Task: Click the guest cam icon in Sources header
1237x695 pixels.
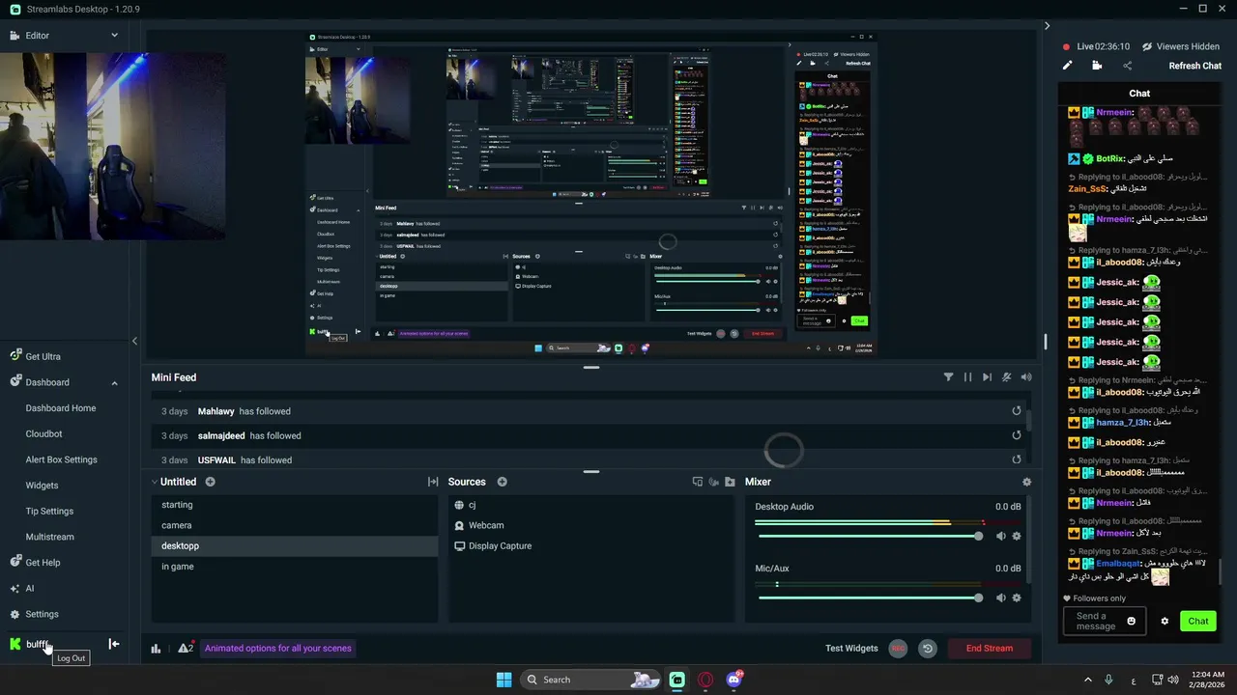Action: click(x=714, y=482)
